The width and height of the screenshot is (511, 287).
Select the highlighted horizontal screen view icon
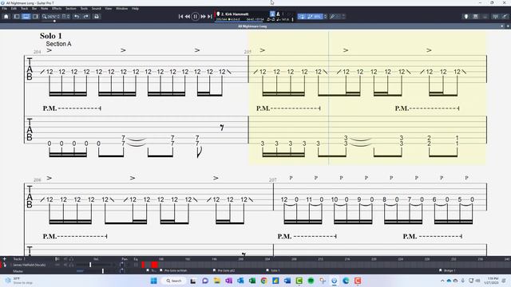tap(26, 17)
